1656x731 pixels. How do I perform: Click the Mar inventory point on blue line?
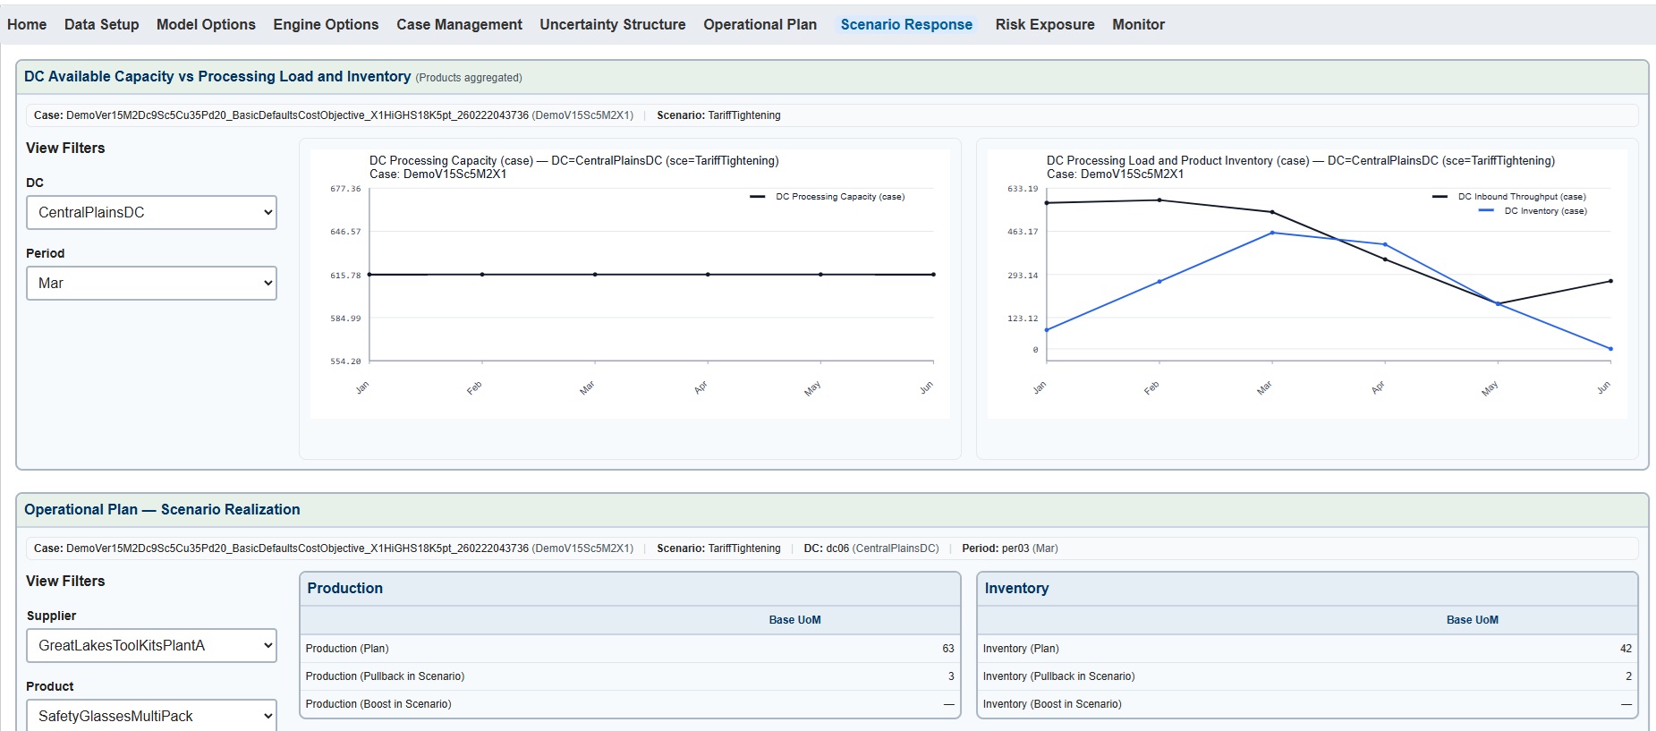tap(1272, 233)
